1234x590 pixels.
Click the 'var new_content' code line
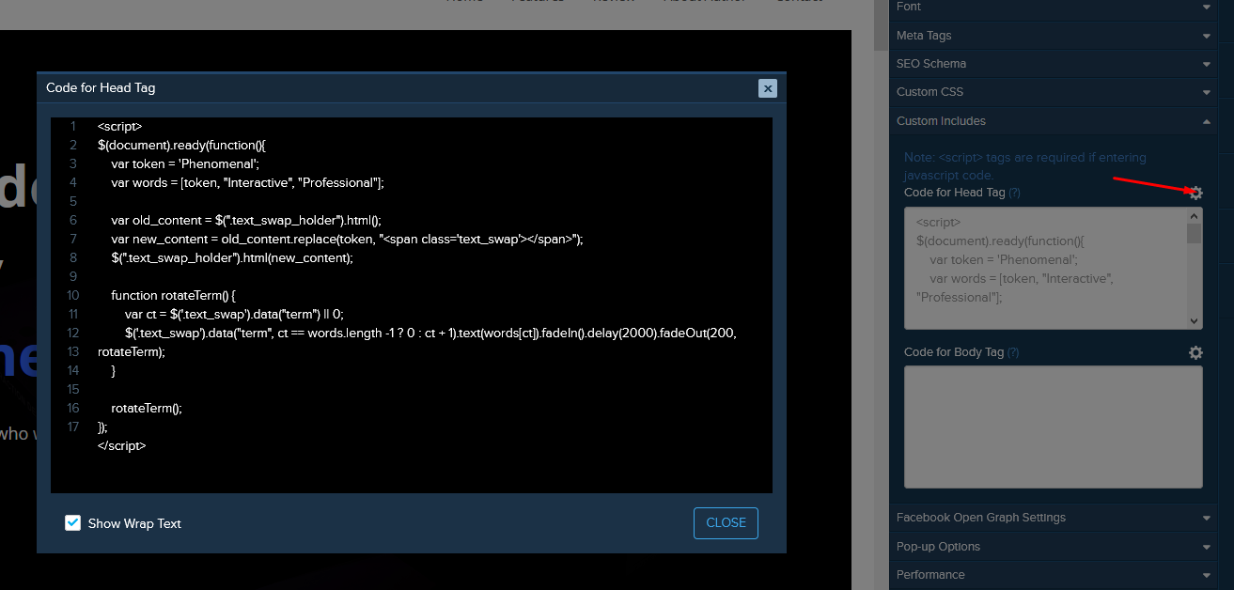(347, 239)
